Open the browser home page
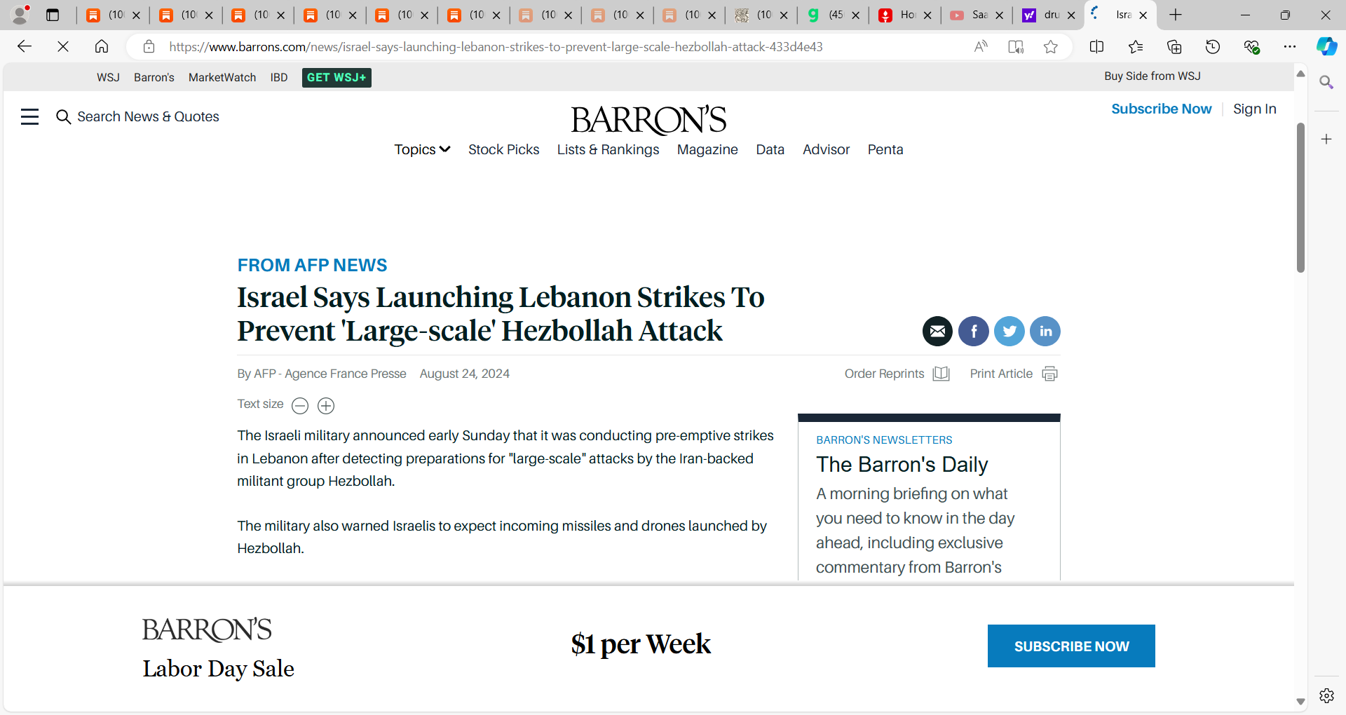Viewport: 1346px width, 715px height. (x=102, y=46)
